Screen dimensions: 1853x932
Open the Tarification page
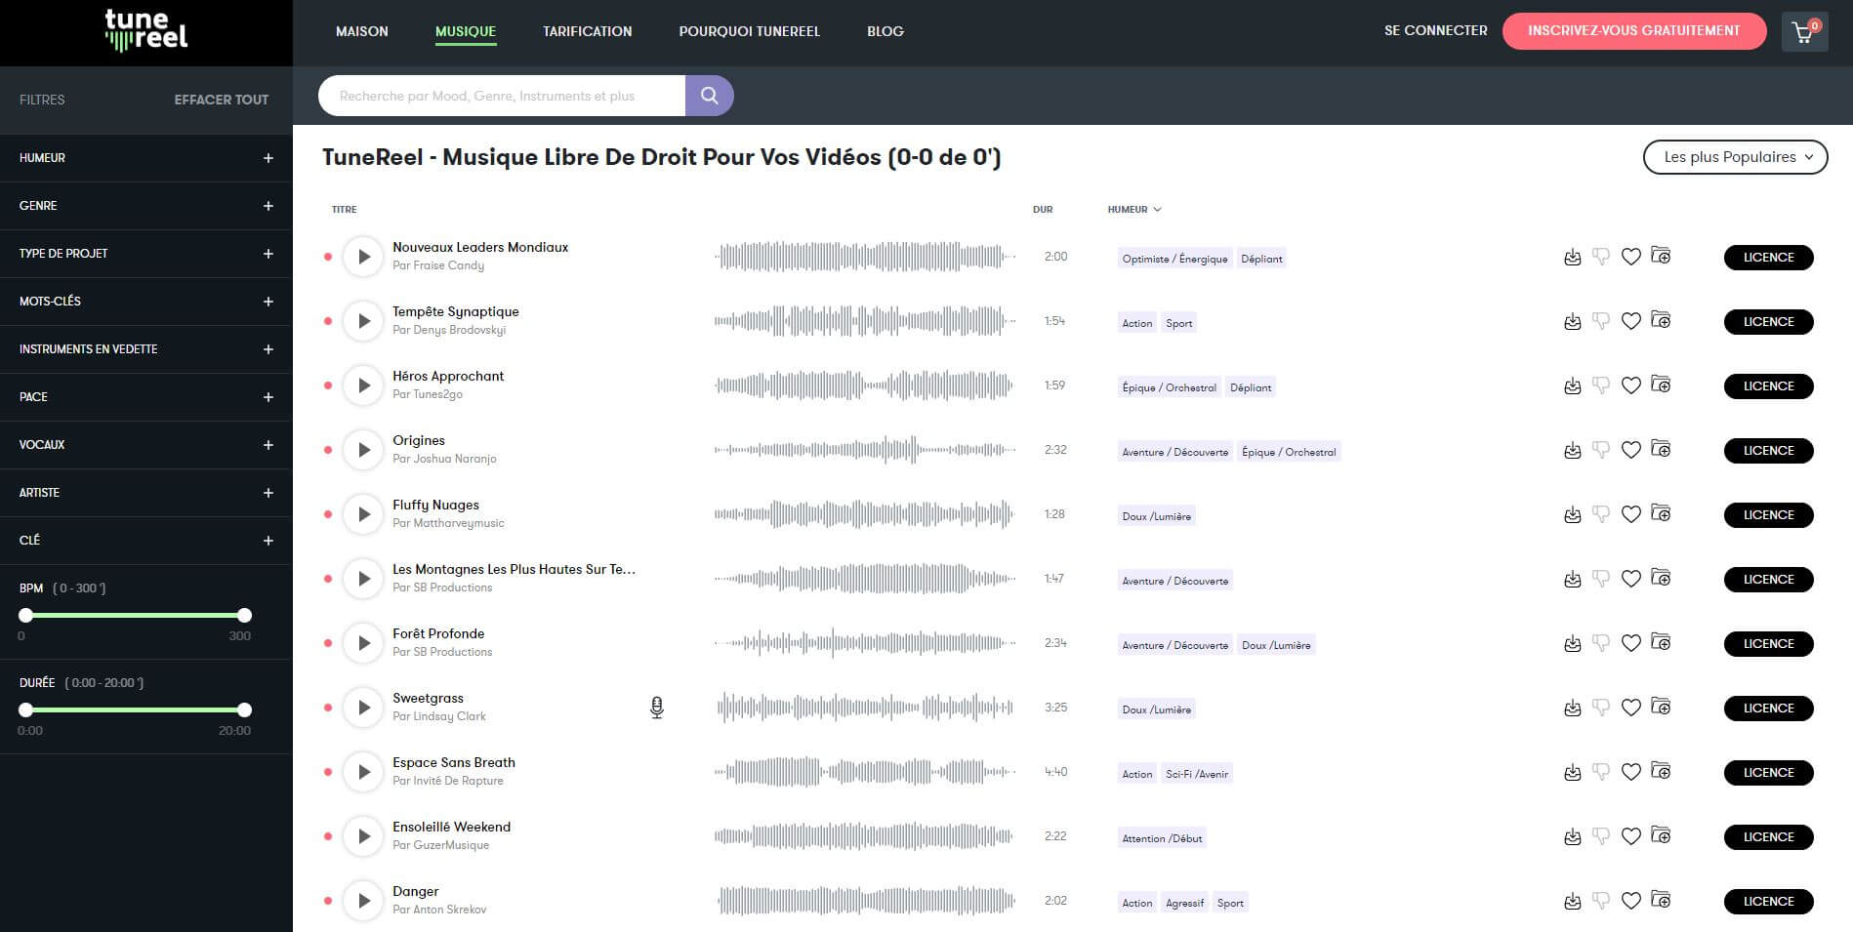[588, 31]
